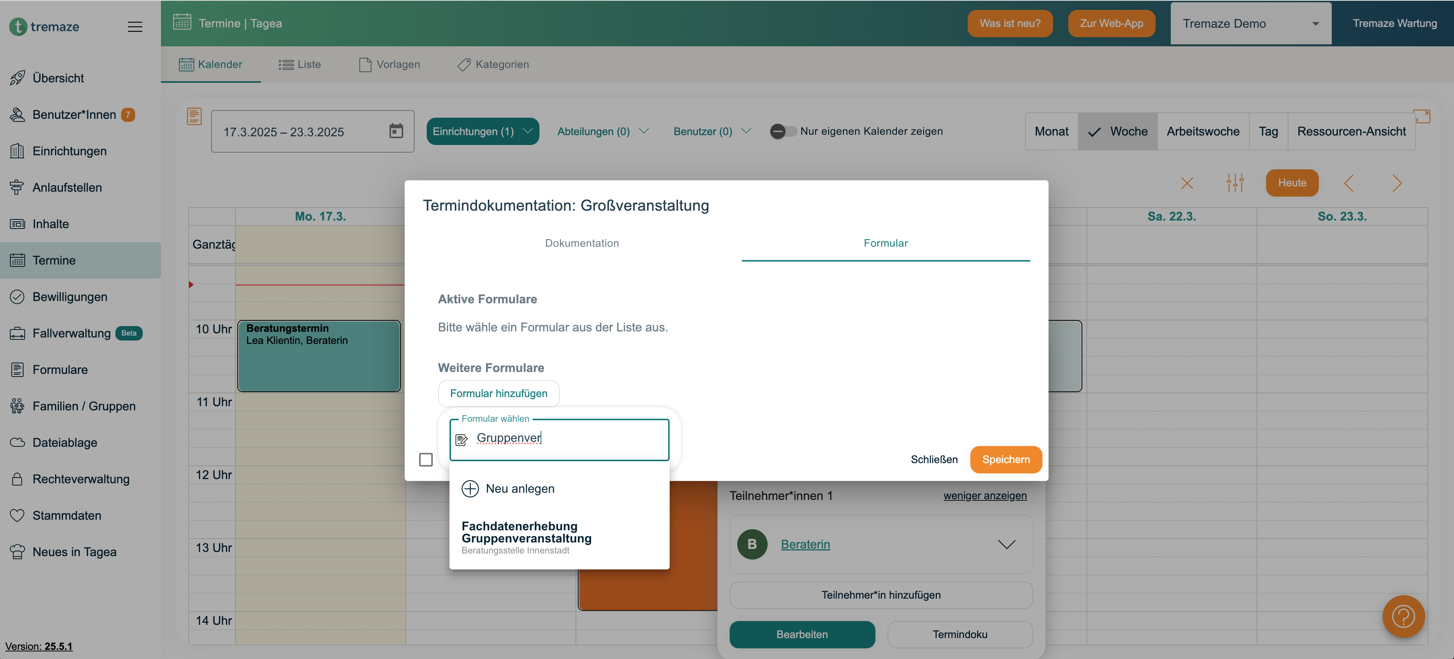Open the Beratungstermin event on Monday
The height and width of the screenshot is (659, 1454).
tap(319, 356)
